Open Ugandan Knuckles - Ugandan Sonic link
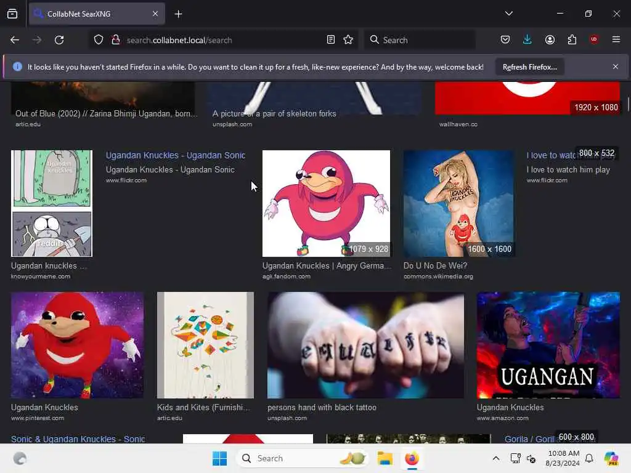Image resolution: width=631 pixels, height=473 pixels. 176,155
